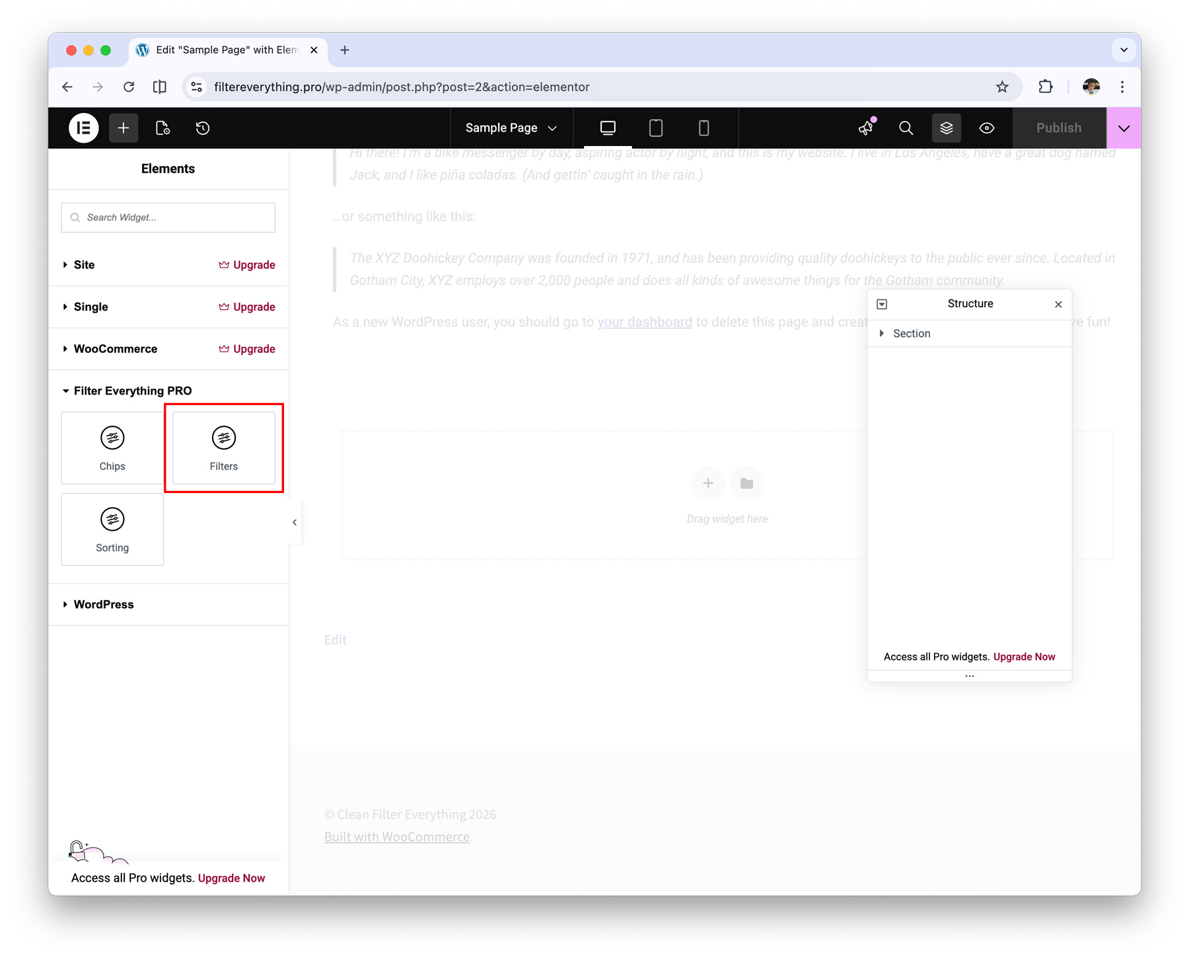
Task: Click the What's New megaphone icon
Action: (865, 128)
